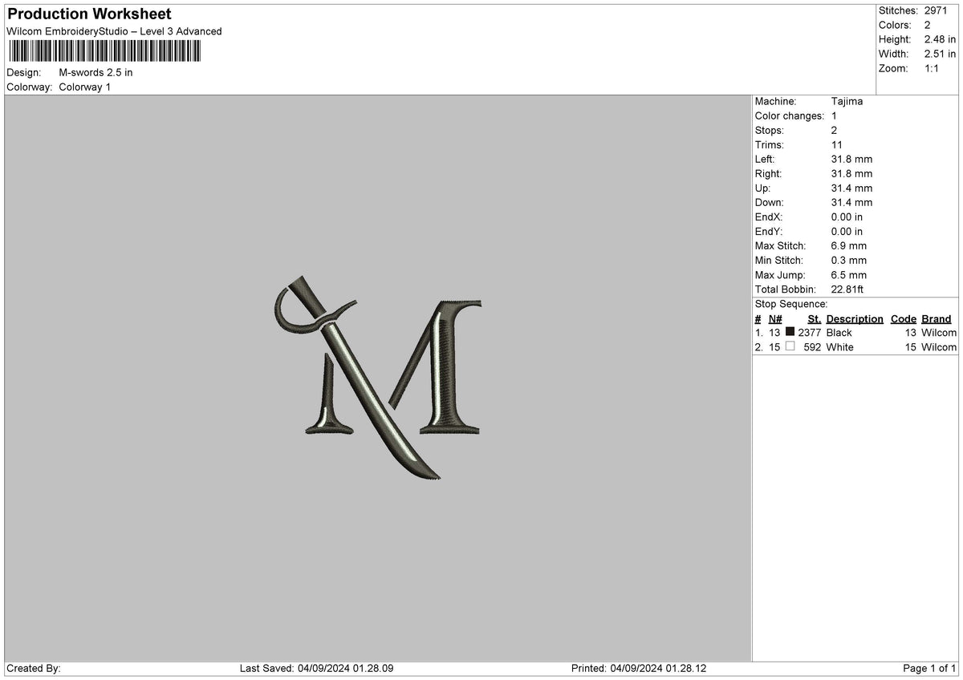Click the Brand column header
The height and width of the screenshot is (680, 963).
click(x=936, y=318)
